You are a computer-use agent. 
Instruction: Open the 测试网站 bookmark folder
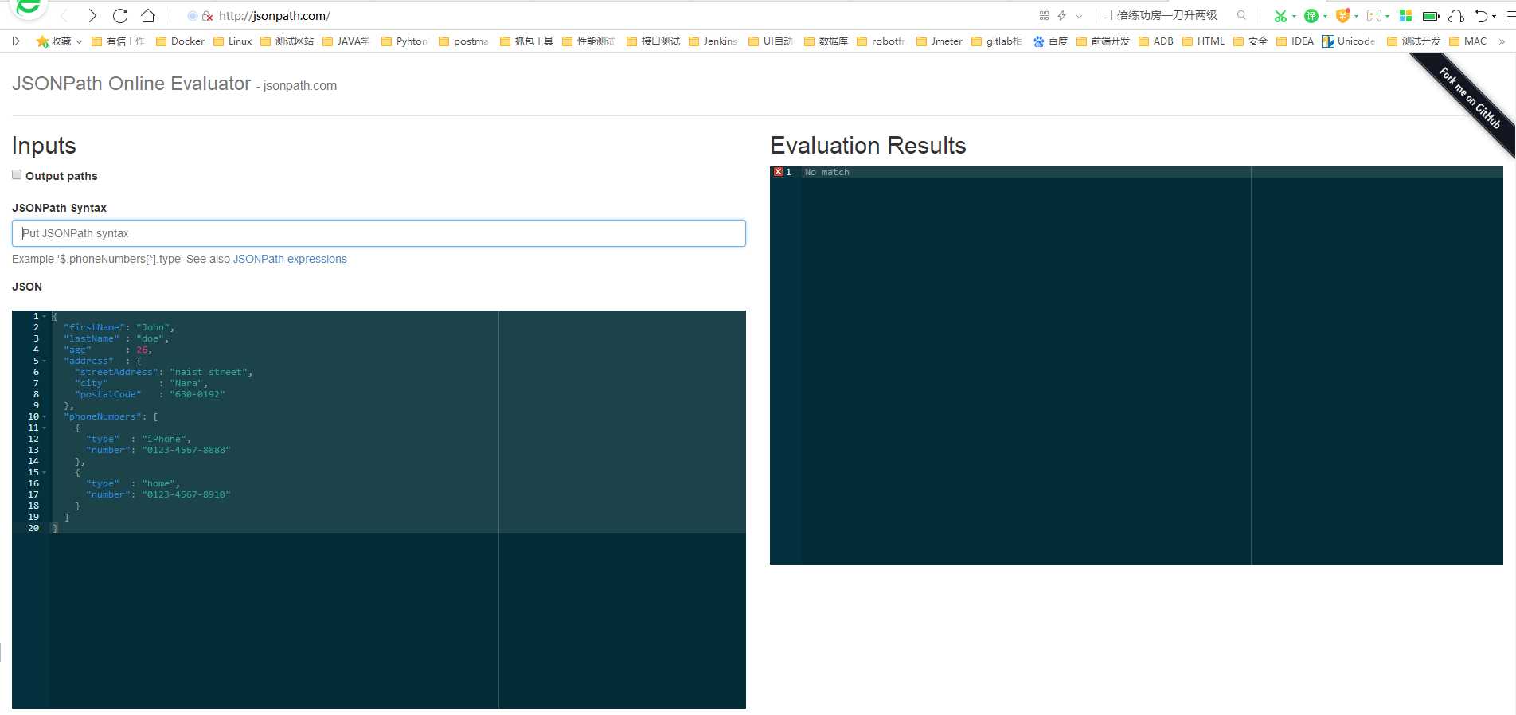tap(287, 41)
